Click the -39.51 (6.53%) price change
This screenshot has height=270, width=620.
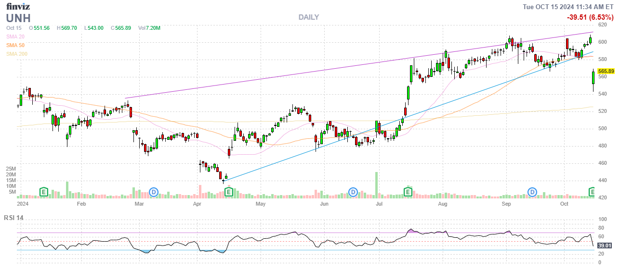pyautogui.click(x=590, y=17)
